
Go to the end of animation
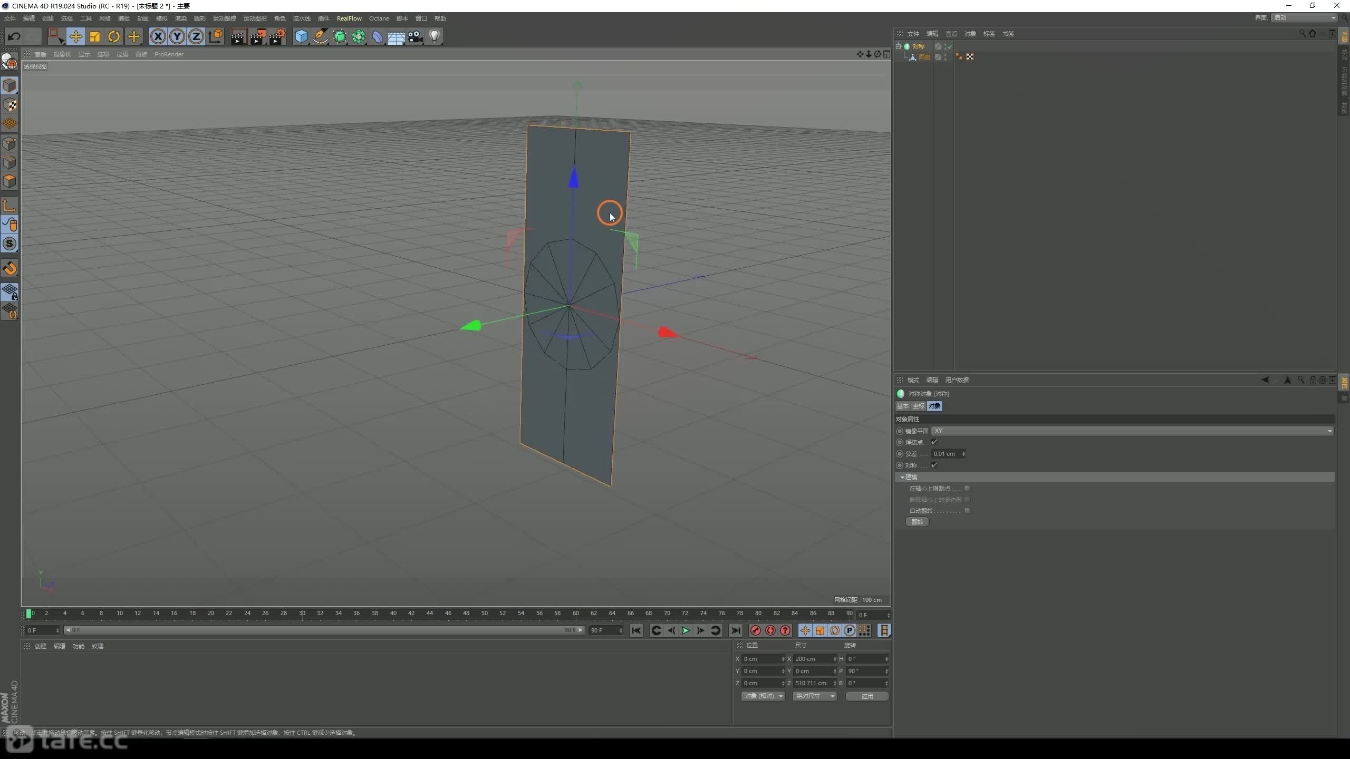click(736, 631)
